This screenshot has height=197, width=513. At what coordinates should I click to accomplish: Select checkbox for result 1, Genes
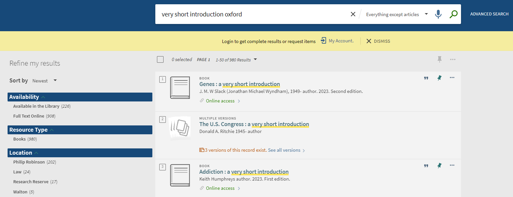pyautogui.click(x=162, y=79)
